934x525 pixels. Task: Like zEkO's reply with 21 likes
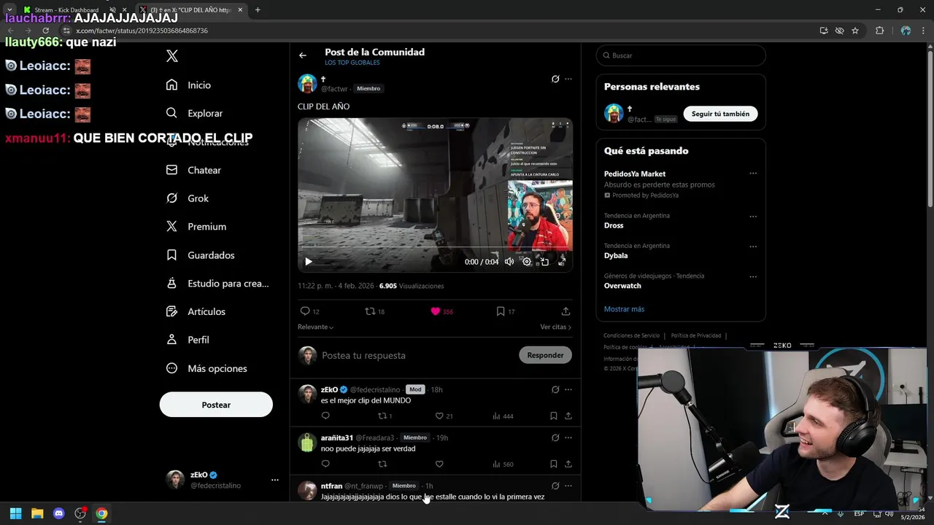(444, 416)
